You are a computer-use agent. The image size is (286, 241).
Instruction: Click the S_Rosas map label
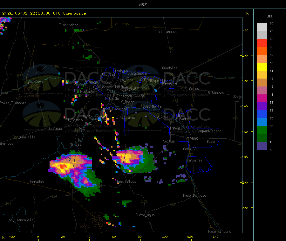(x=128, y=102)
